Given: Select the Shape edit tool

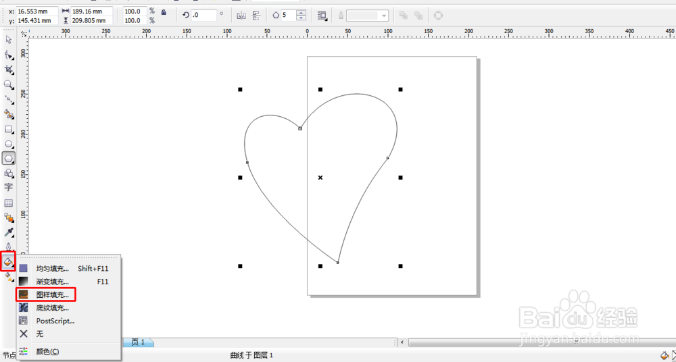Looking at the screenshot, I should [8, 55].
